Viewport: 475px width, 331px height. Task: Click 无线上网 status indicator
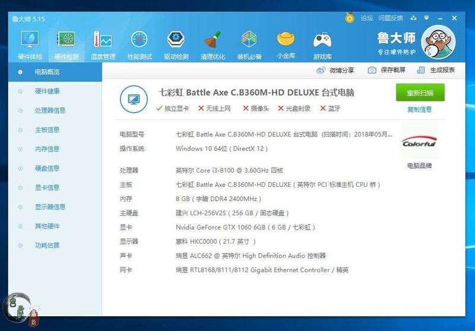tap(214, 109)
